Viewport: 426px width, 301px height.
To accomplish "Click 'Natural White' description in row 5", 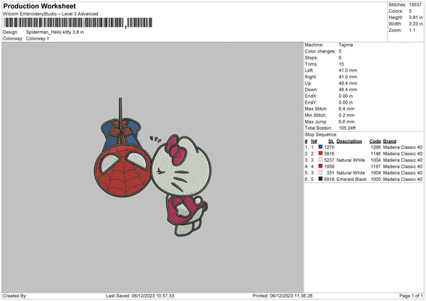I will 351,173.
